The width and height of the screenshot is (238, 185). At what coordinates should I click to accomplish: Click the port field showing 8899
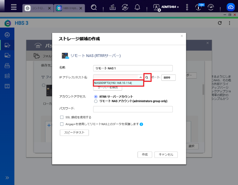click(x=168, y=78)
